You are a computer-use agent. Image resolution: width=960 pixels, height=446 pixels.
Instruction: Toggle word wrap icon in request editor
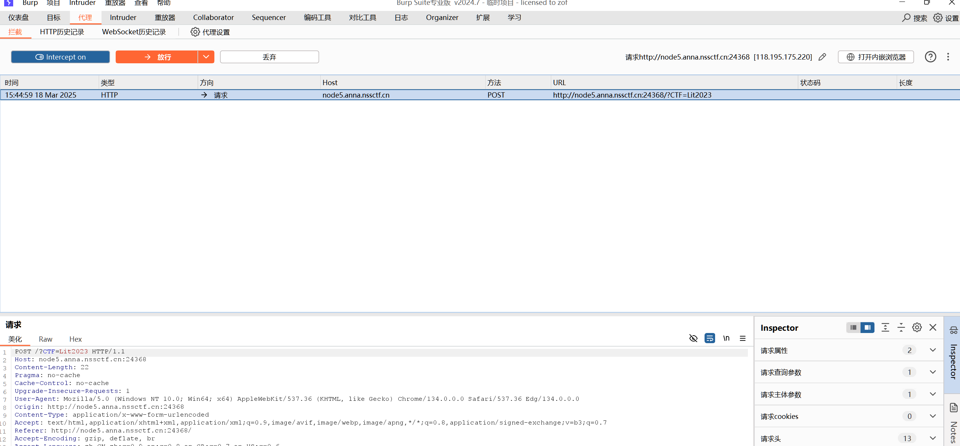click(x=709, y=338)
